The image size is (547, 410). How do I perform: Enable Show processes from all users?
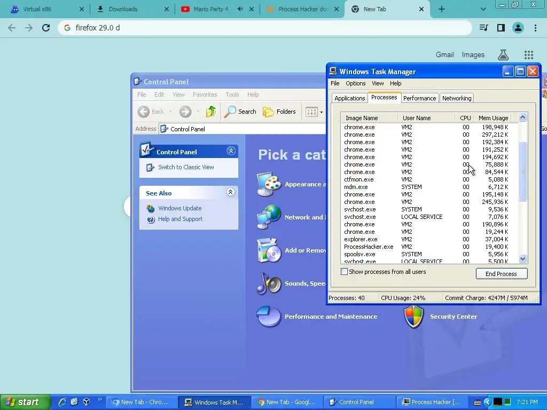click(x=344, y=272)
